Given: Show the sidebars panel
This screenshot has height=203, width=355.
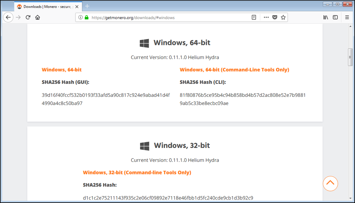Looking at the screenshot, I should click(335, 17).
